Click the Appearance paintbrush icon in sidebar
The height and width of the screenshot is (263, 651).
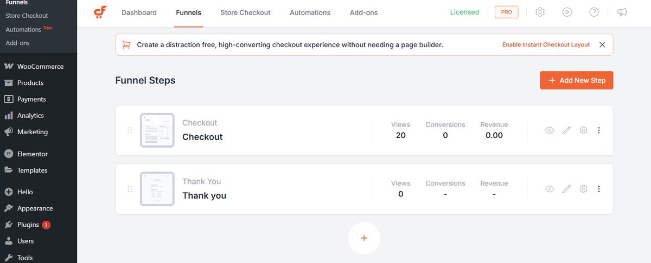(9, 208)
